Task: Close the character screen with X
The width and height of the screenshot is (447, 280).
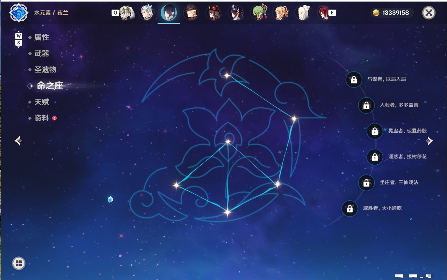Action: [429, 13]
